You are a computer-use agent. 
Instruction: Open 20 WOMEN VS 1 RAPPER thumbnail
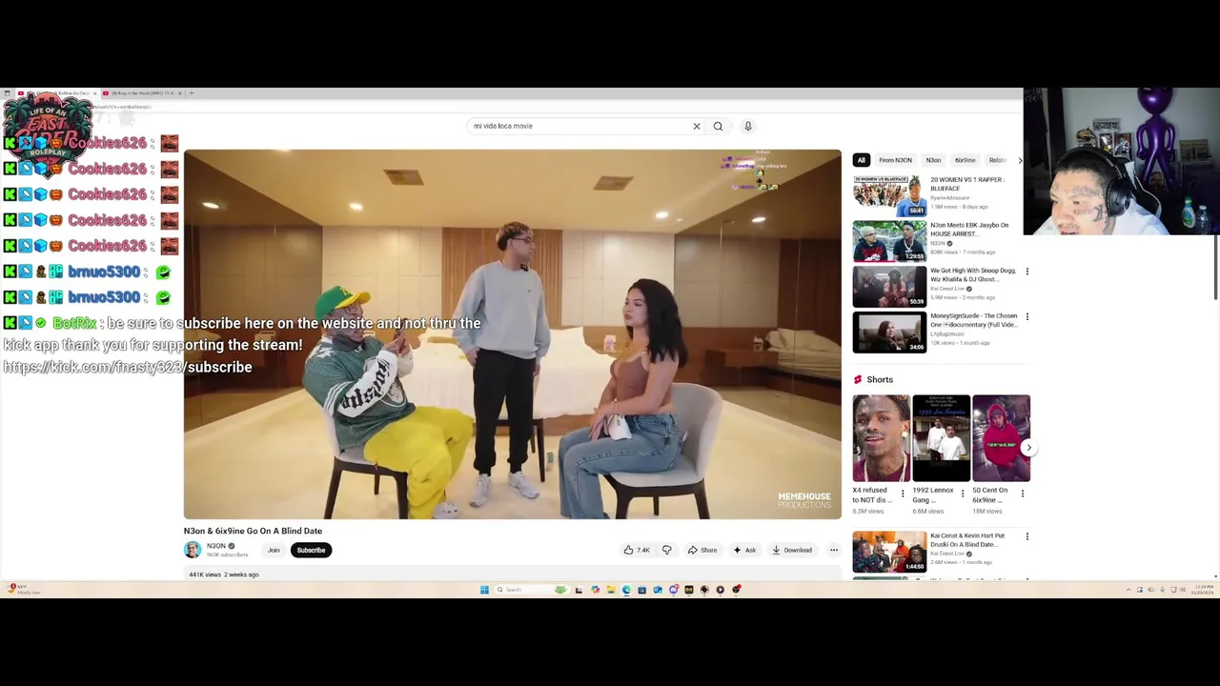coord(889,194)
